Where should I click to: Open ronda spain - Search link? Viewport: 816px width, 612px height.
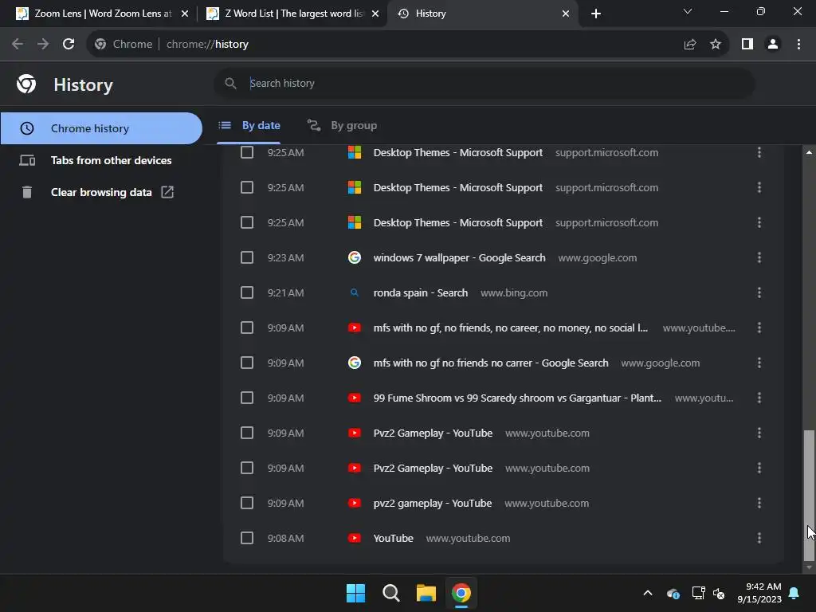coord(421,292)
